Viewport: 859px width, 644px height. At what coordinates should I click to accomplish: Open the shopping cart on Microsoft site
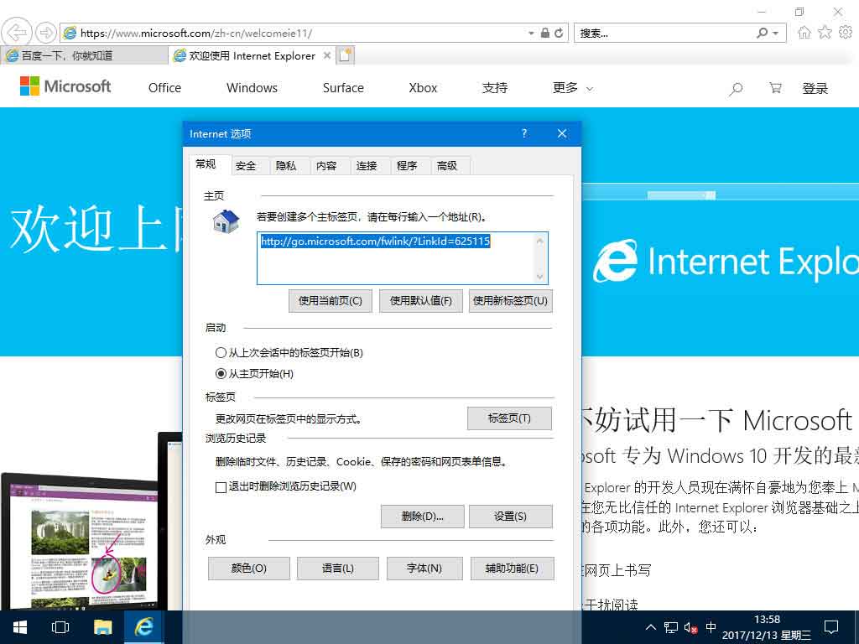[x=775, y=87]
